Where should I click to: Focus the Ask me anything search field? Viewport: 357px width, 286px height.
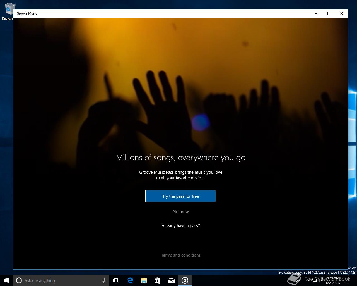click(x=61, y=280)
